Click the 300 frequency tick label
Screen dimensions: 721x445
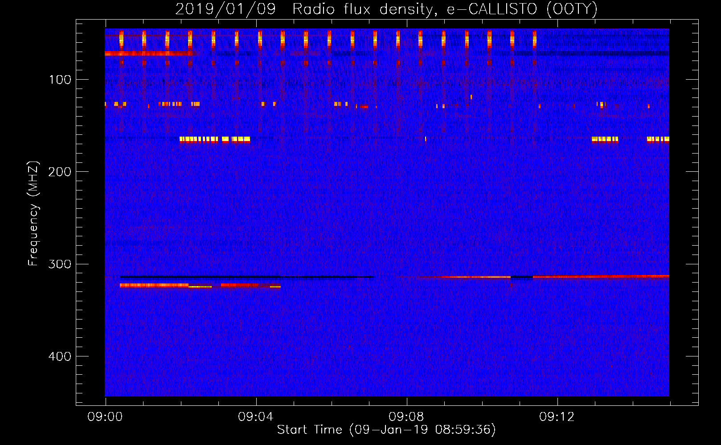tap(60, 264)
